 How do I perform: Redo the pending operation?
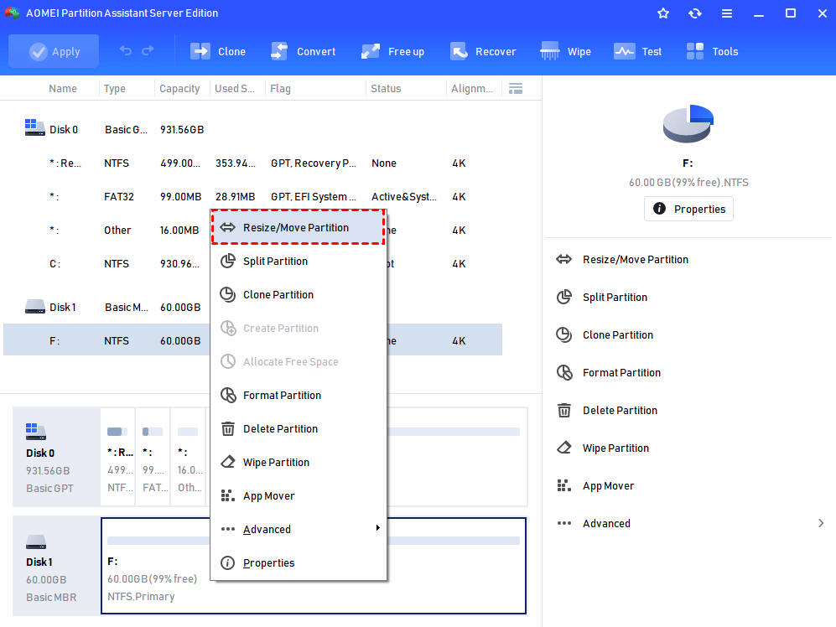pyautogui.click(x=148, y=50)
